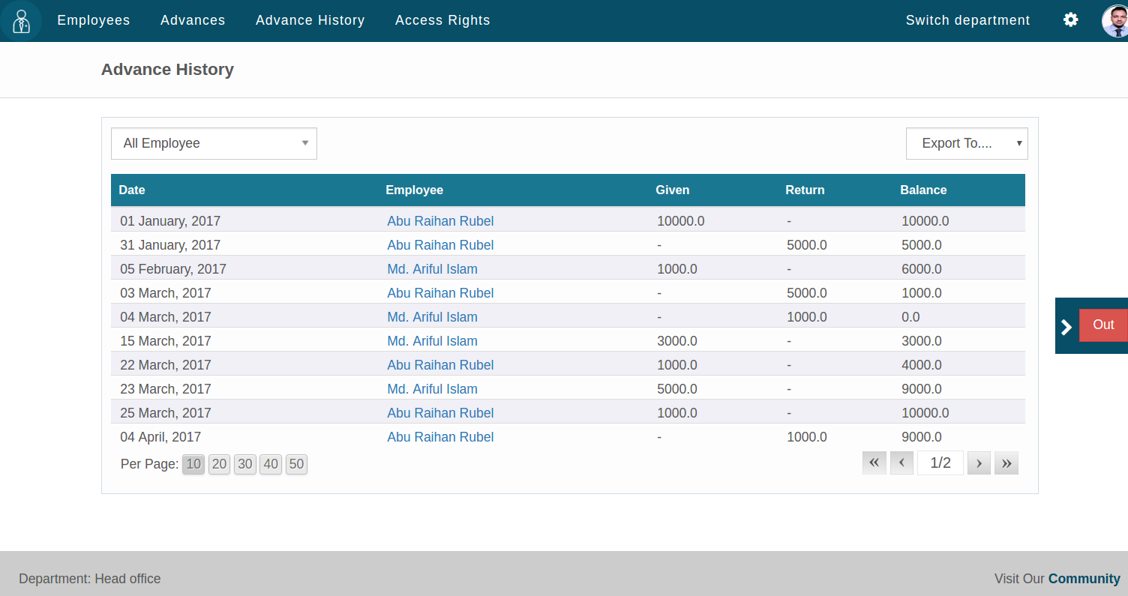Expand the side panel chevron arrow
Screen dimensions: 1128x596
[x=1066, y=326]
